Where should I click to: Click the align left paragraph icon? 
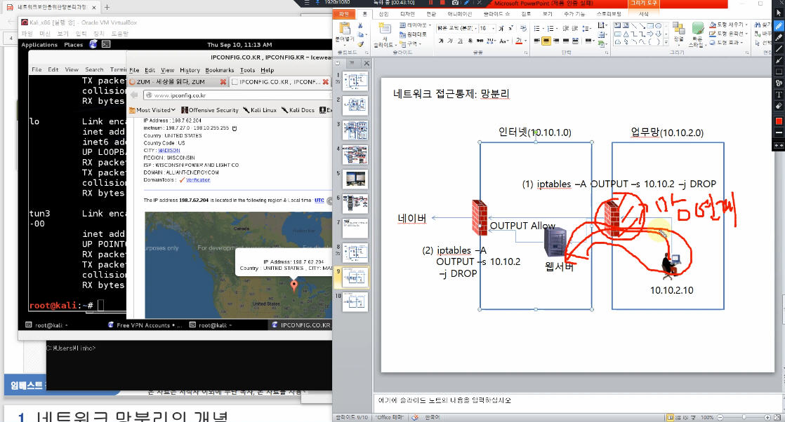(537, 41)
